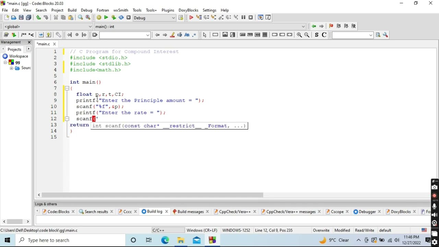Expand the Sources folder tree node
439x247 pixels.
(11, 68)
